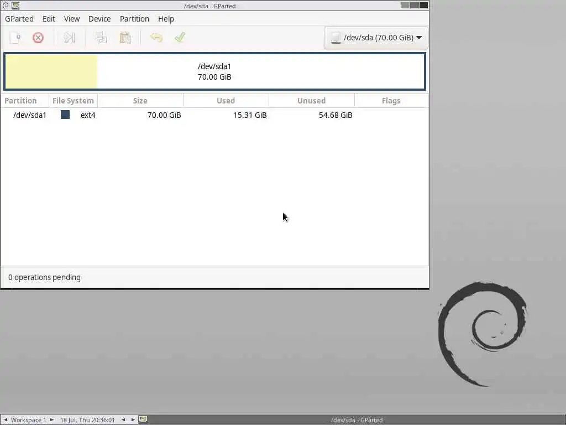Click the hard disk icon in device selector
Viewport: 566px width, 425px height.
click(336, 38)
